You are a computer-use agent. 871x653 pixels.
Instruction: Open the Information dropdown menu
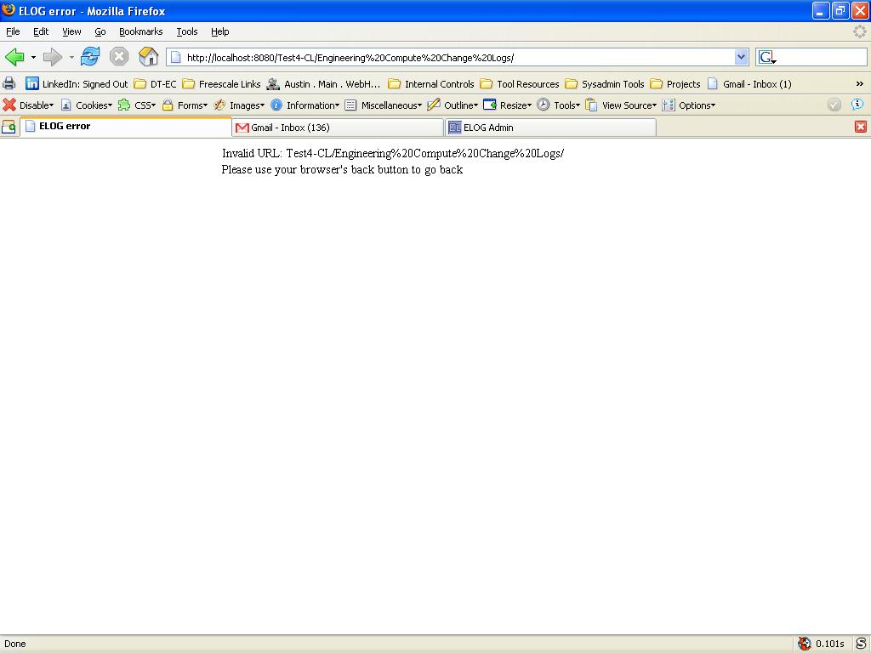point(305,105)
